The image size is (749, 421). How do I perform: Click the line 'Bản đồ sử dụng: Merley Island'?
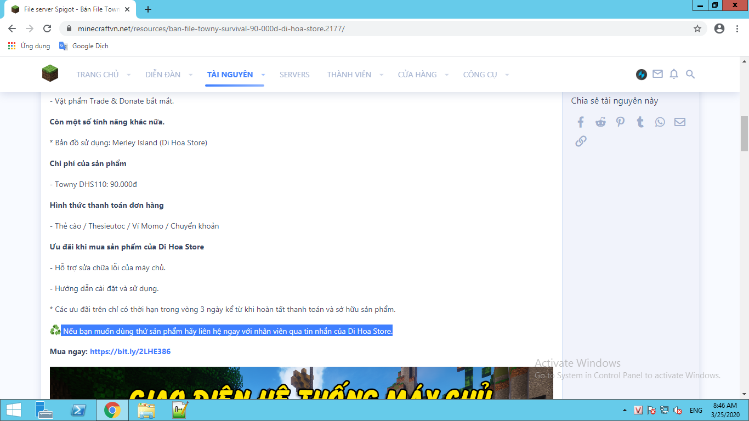click(128, 143)
